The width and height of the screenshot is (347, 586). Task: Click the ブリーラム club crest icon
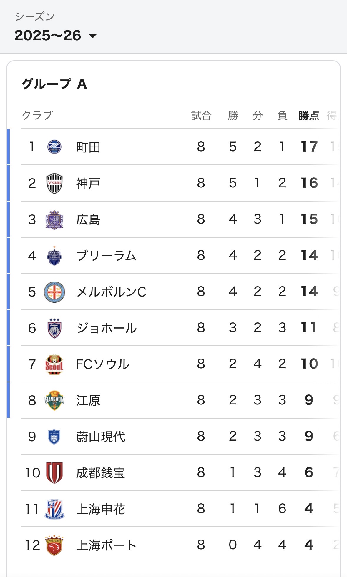click(x=54, y=256)
